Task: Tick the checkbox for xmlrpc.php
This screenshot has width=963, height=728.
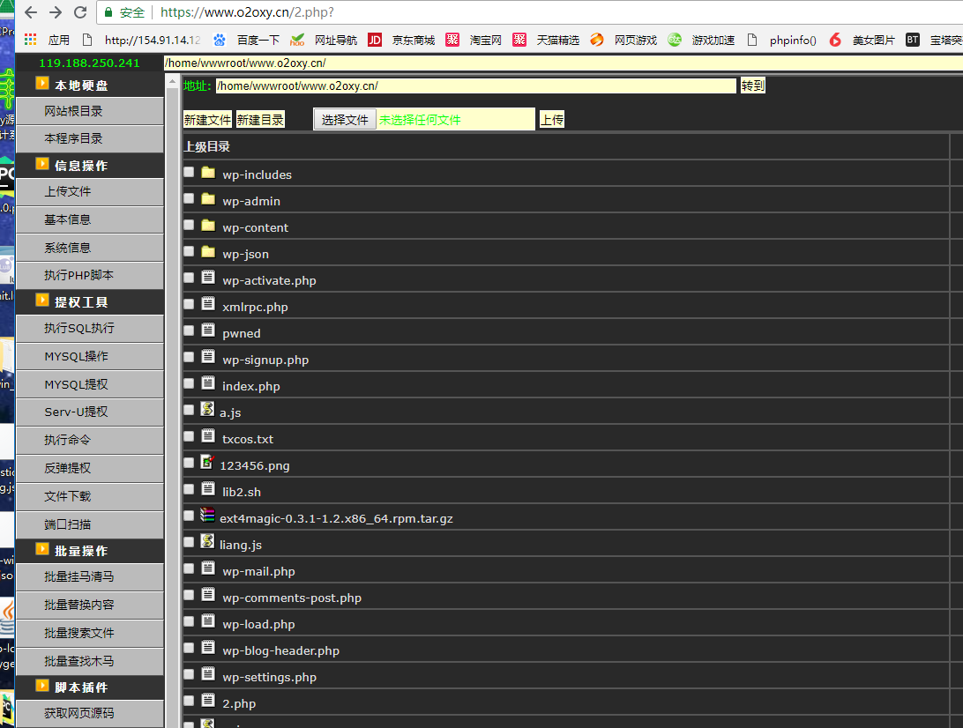Action: pos(189,304)
